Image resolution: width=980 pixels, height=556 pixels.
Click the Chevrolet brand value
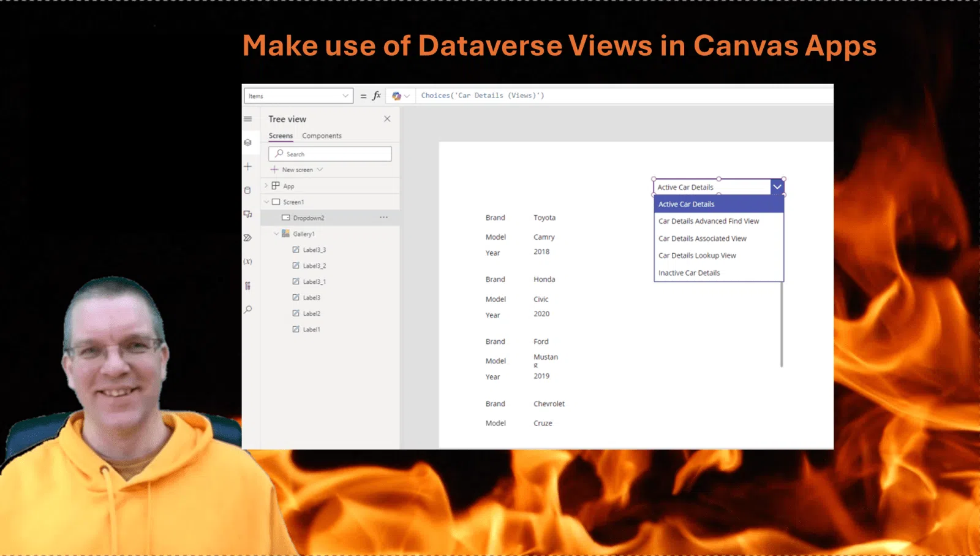(x=549, y=404)
